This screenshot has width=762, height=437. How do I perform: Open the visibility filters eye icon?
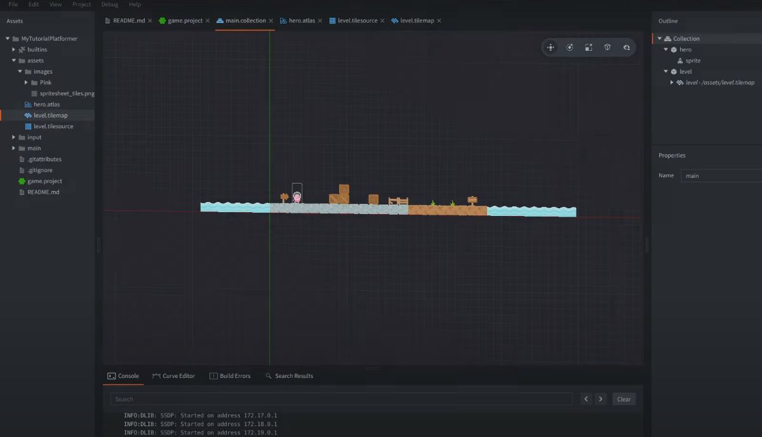click(x=627, y=48)
